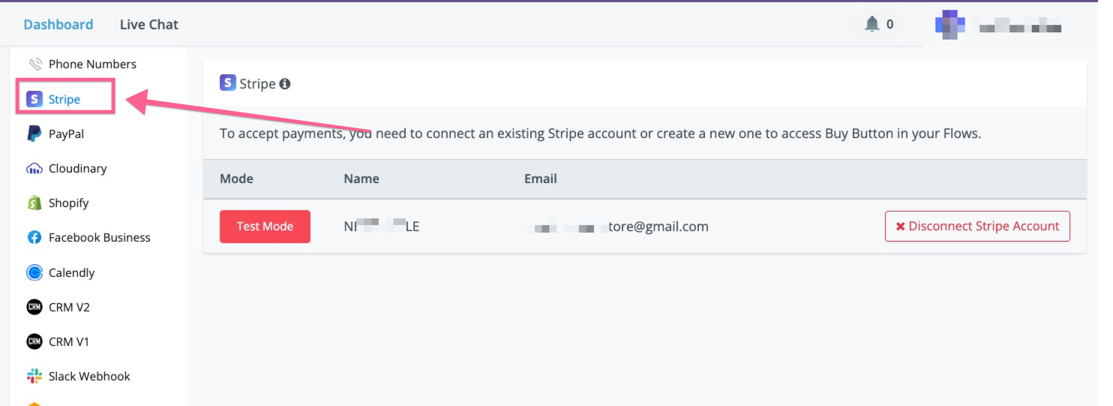Click Disconnect Stripe Account button

pos(977,226)
